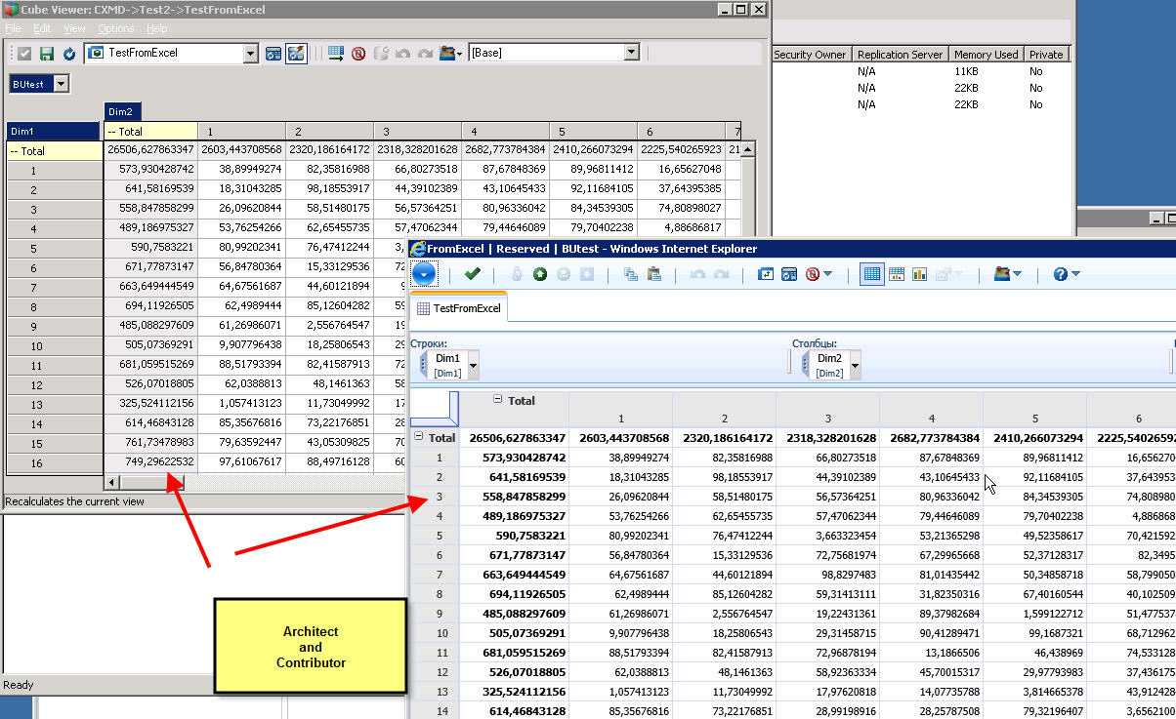Collapse the Total row in Contributor grid

(420, 437)
